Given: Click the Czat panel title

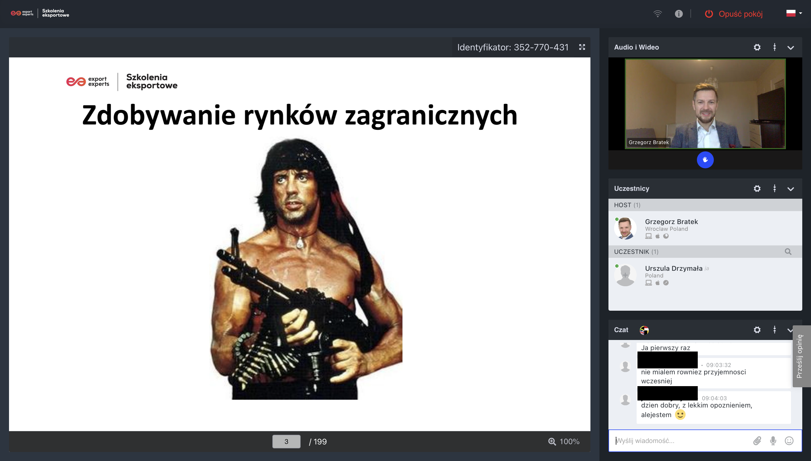Looking at the screenshot, I should 621,330.
